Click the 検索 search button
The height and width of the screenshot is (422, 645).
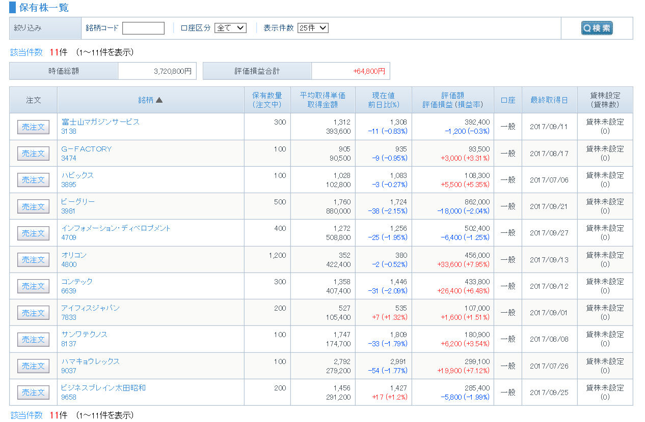(597, 28)
